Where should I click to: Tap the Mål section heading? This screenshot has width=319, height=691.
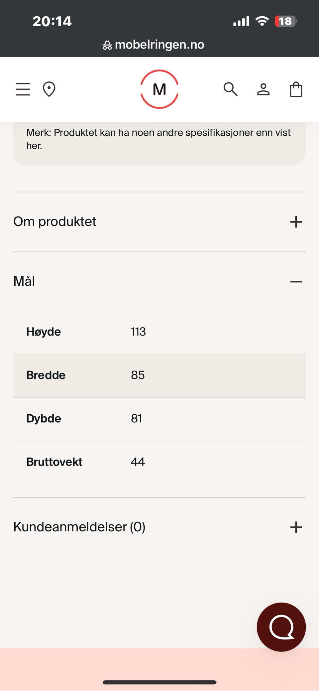click(x=24, y=281)
